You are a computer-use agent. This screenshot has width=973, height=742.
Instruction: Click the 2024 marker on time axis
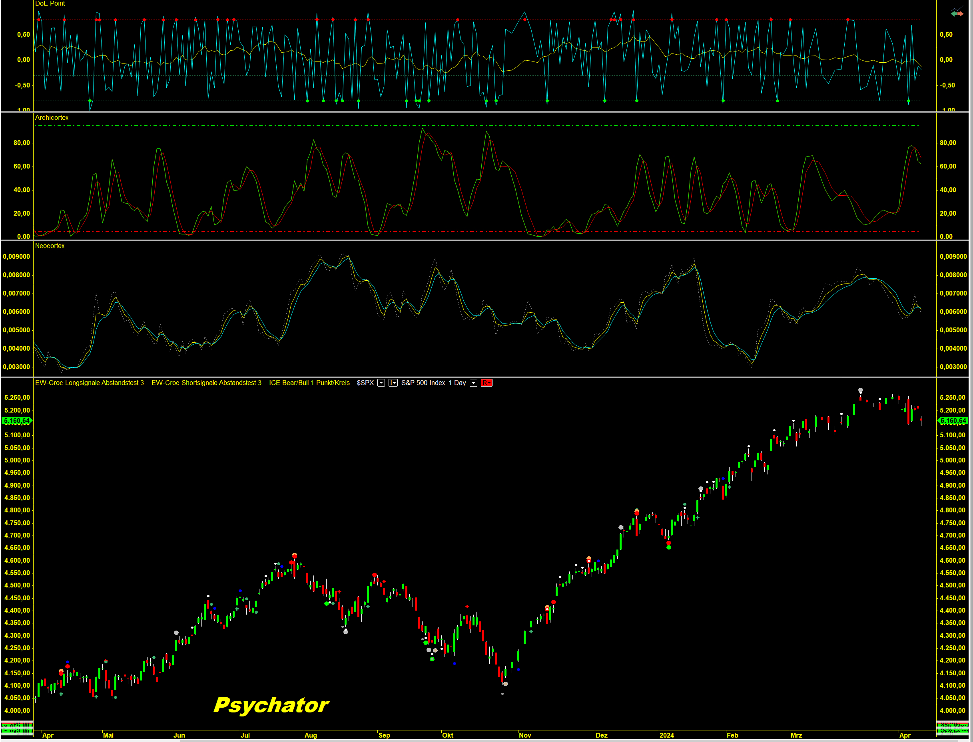[666, 735]
